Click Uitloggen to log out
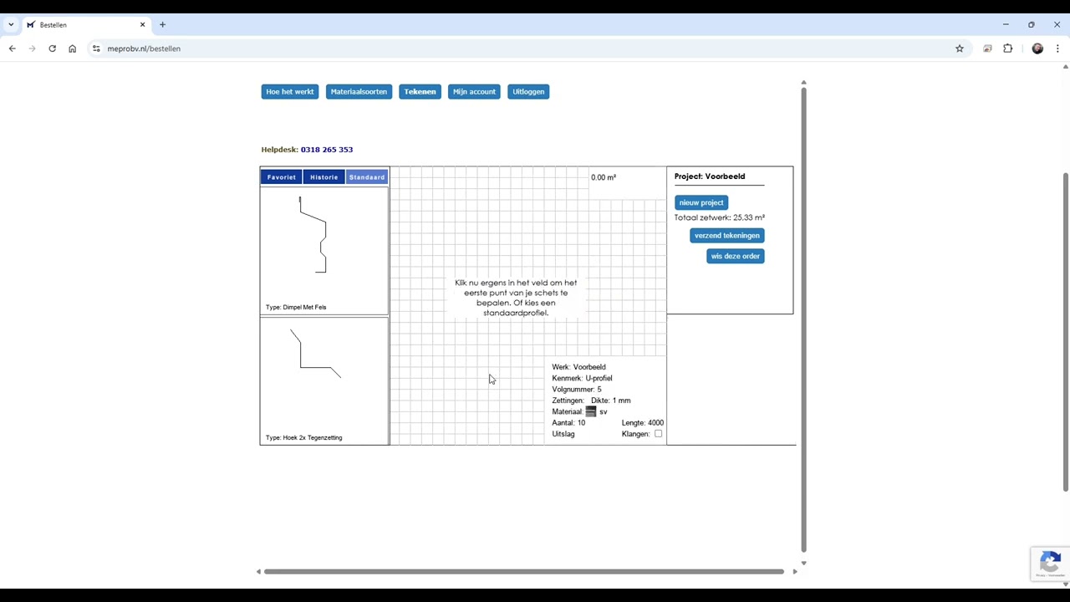1070x602 pixels. (528, 91)
